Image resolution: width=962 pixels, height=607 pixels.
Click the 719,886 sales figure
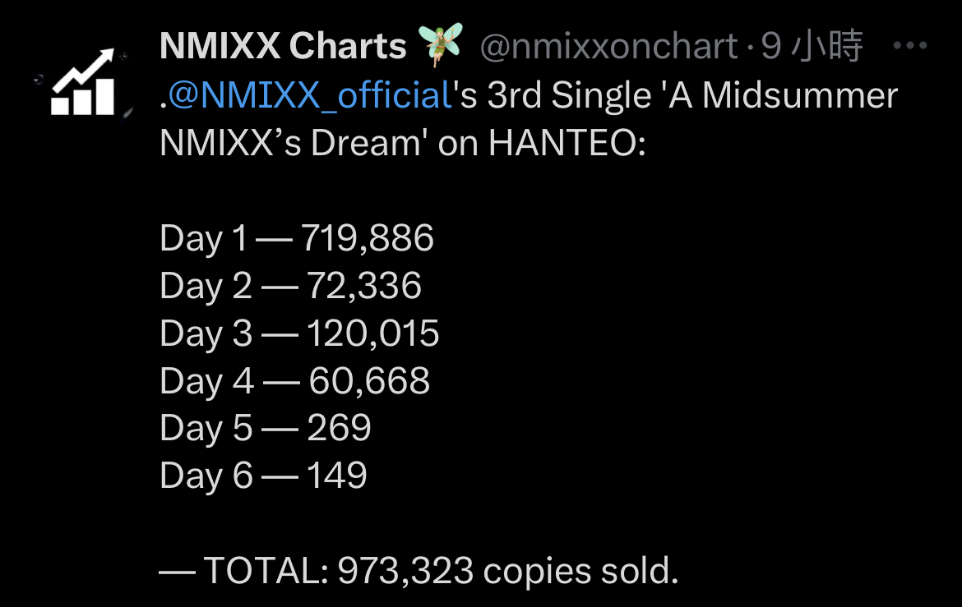[368, 238]
